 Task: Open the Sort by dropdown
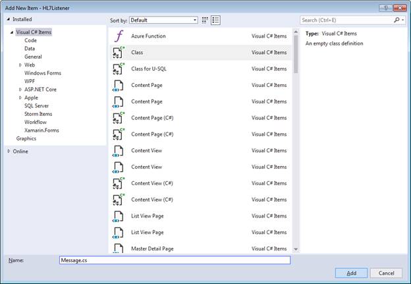coord(163,20)
